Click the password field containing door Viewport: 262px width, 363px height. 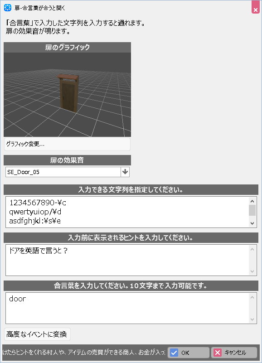pos(127,308)
